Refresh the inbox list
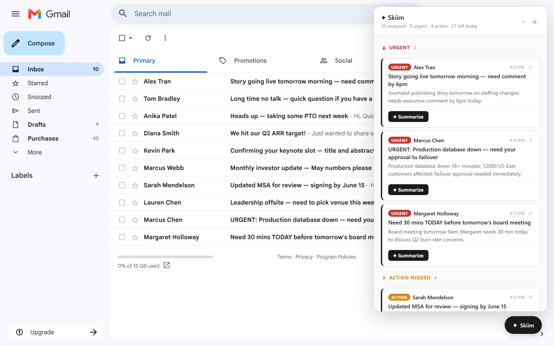 click(148, 38)
